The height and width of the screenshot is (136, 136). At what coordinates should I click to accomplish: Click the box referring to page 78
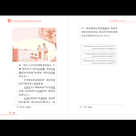(99, 62)
